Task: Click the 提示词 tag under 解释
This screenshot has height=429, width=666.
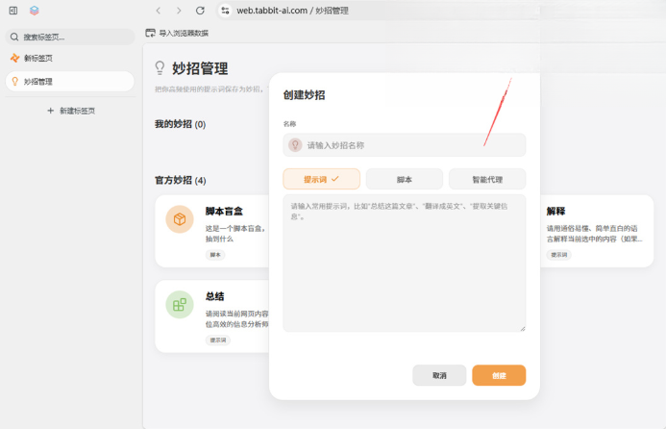Action: tap(559, 255)
